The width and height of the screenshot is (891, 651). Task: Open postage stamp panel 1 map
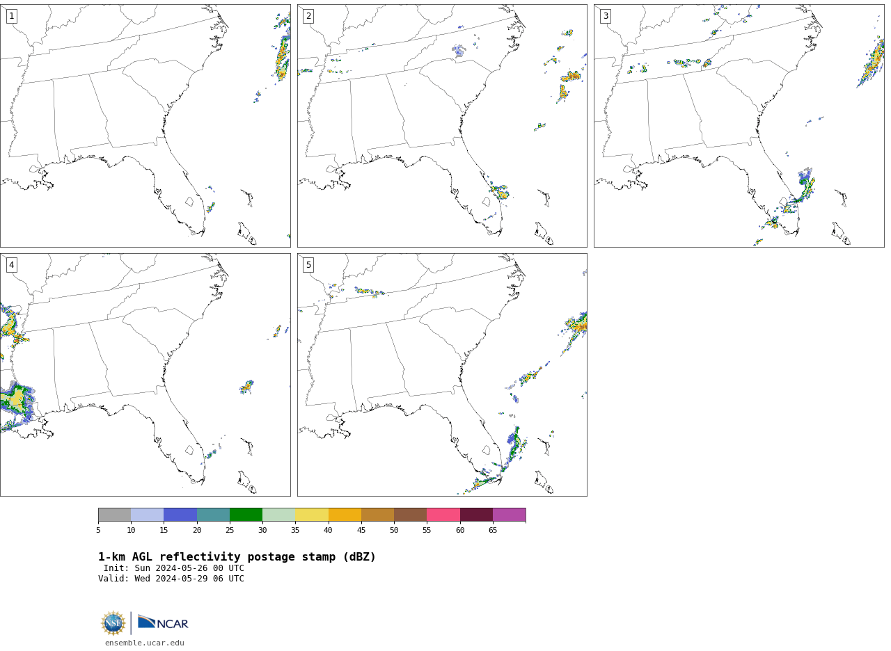pos(145,126)
